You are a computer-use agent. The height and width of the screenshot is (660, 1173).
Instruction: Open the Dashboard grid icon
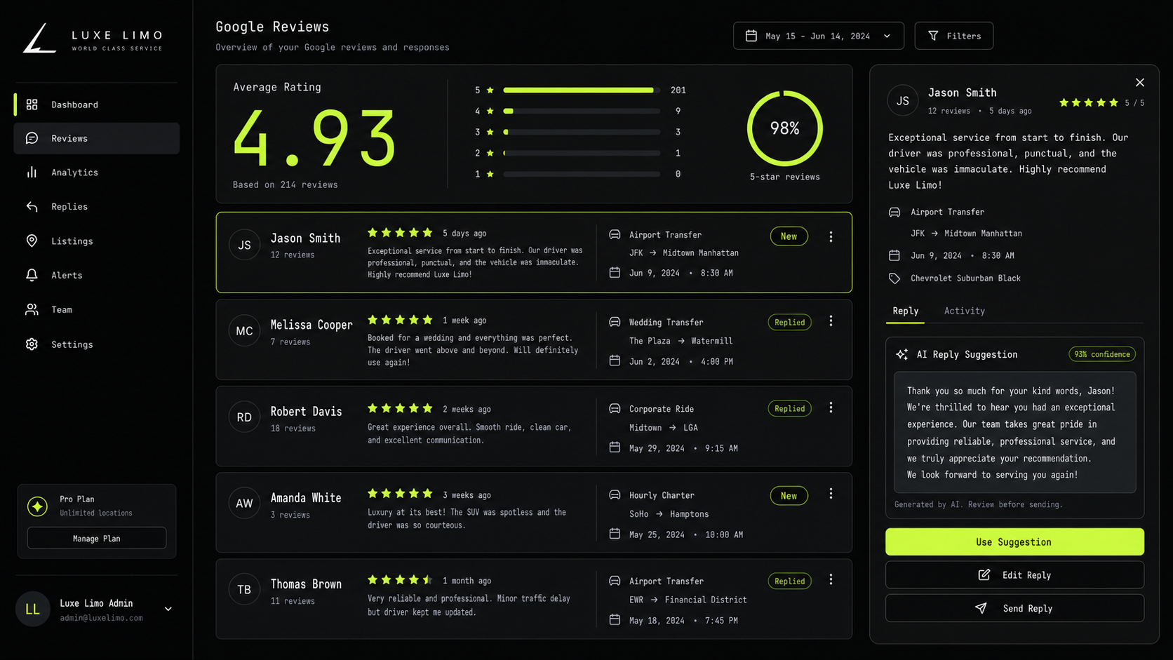point(32,105)
